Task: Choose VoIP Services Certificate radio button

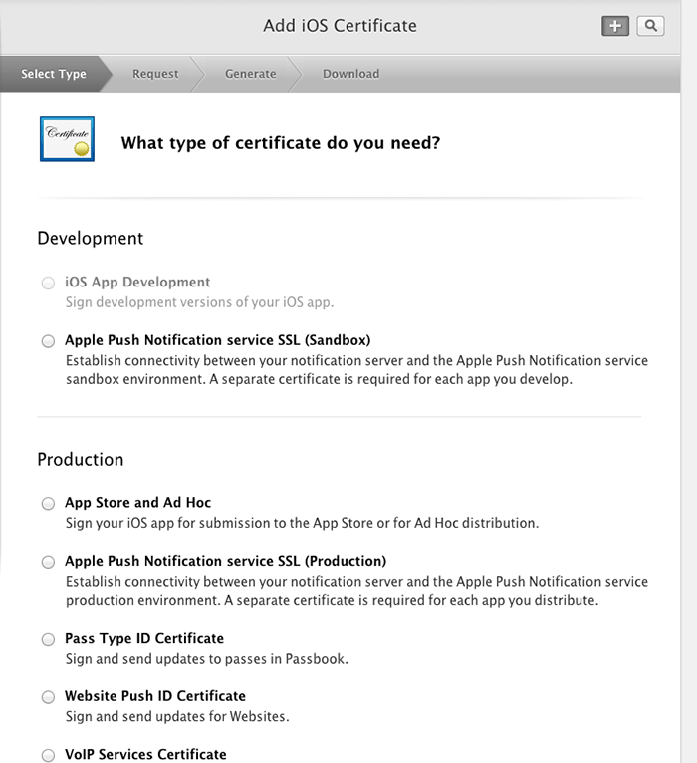Action: point(48,755)
